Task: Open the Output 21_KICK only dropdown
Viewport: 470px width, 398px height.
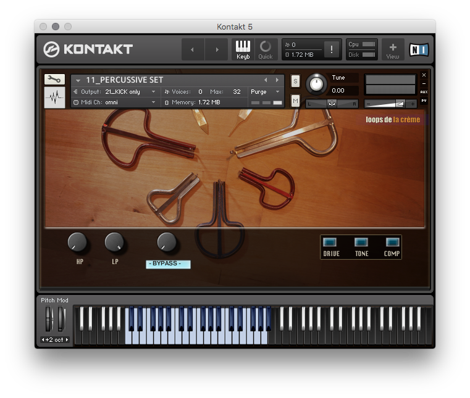Action: pos(115,92)
